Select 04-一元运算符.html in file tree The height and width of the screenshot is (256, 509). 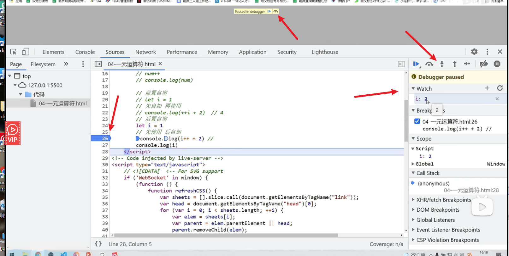point(63,103)
